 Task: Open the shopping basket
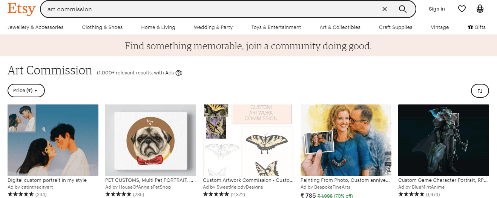pos(480,9)
